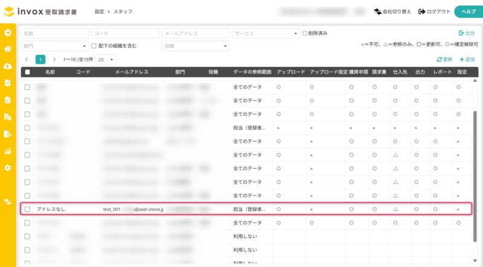Click the 請求書 column header

coord(379,72)
